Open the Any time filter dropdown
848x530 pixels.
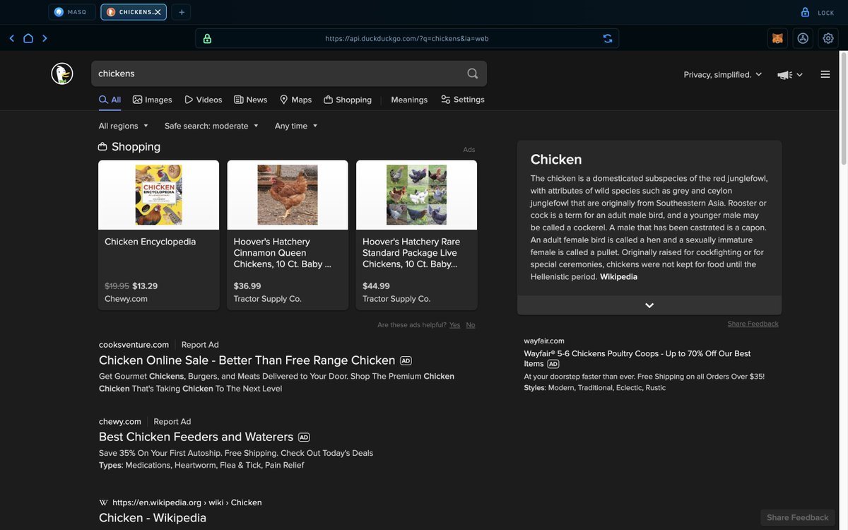[297, 126]
